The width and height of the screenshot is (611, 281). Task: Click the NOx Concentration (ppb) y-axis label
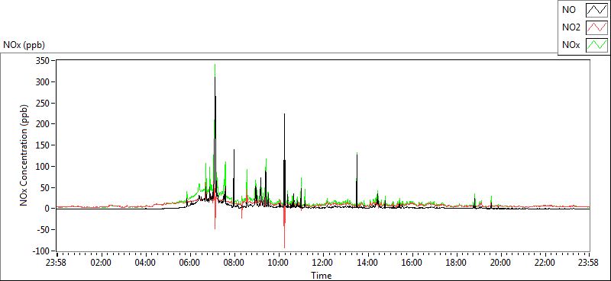click(24, 155)
